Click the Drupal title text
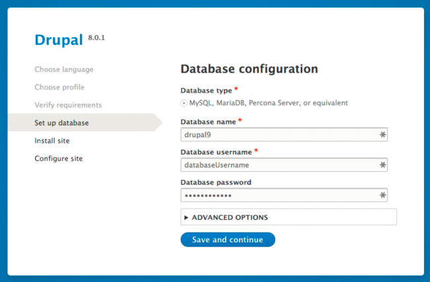The height and width of the screenshot is (282, 430). pos(59,40)
